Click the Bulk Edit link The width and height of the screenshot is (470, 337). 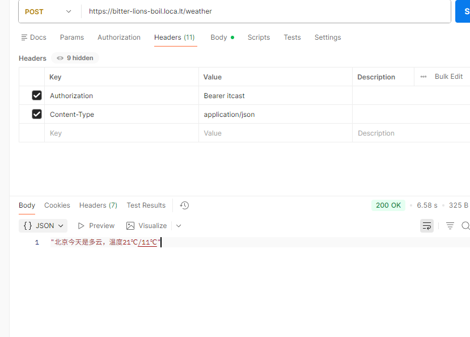448,77
